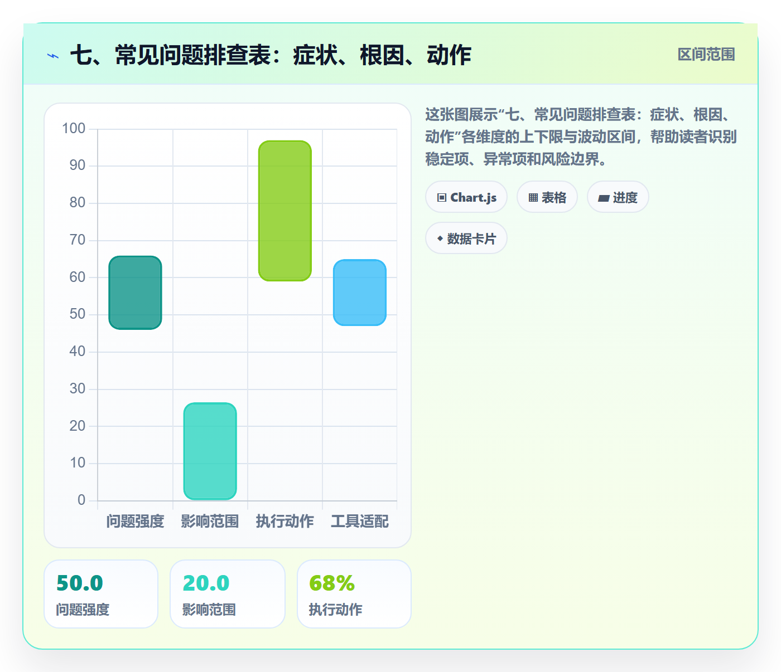Click the 工具适配 blue range bar

coord(360,293)
